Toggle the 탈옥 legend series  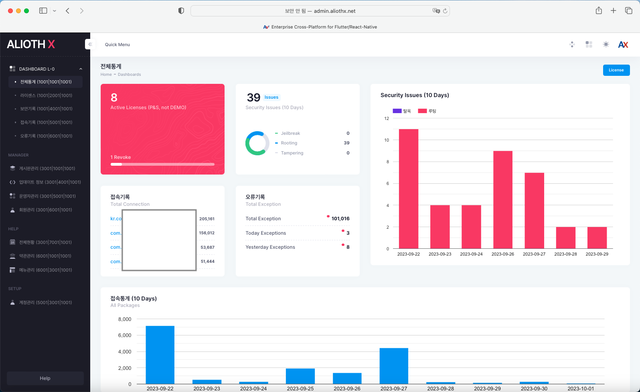coord(402,111)
